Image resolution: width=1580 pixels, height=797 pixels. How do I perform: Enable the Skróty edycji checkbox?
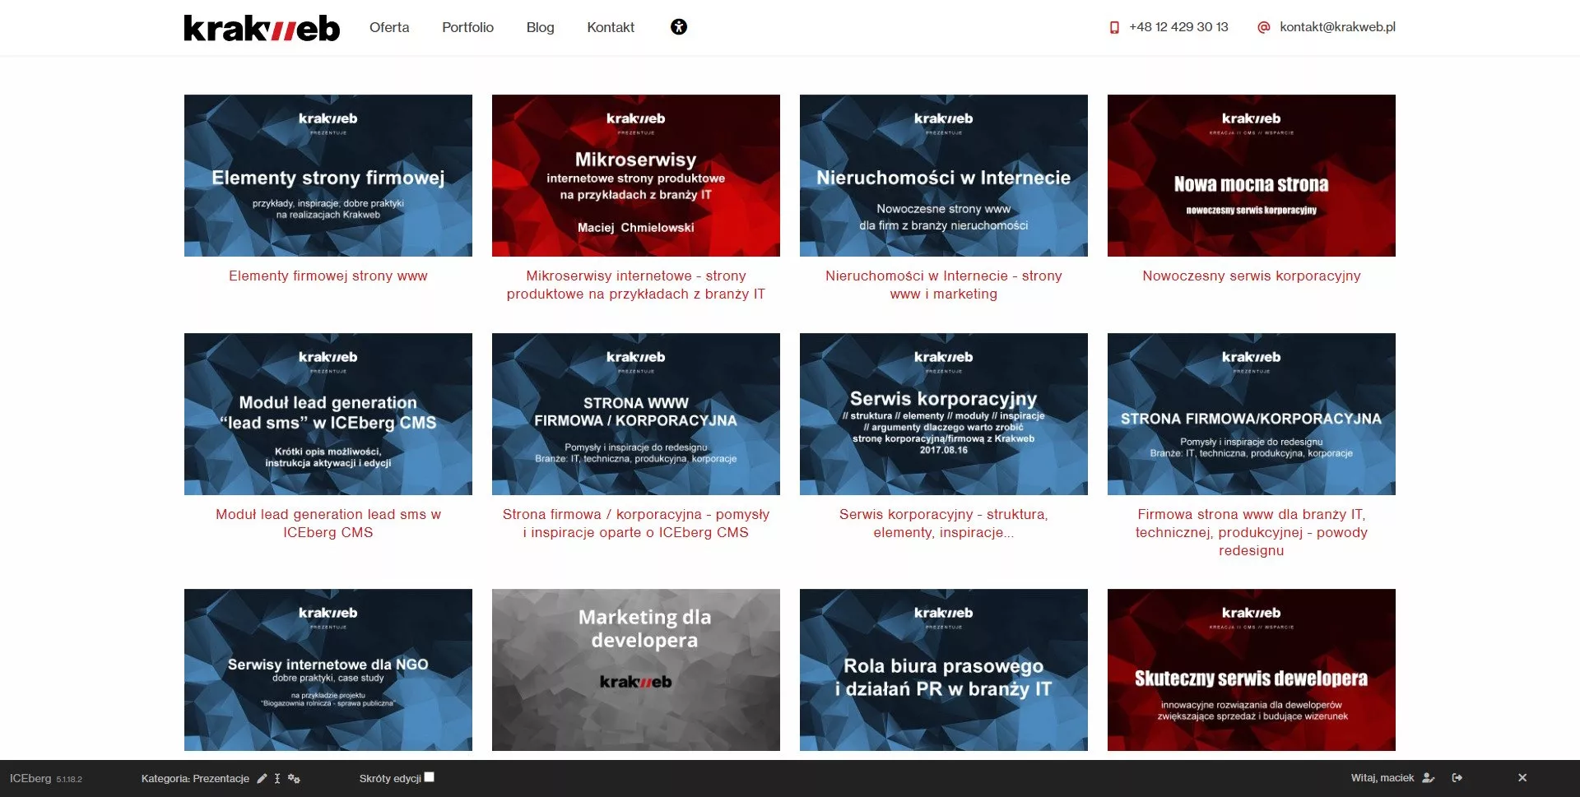pyautogui.click(x=429, y=776)
